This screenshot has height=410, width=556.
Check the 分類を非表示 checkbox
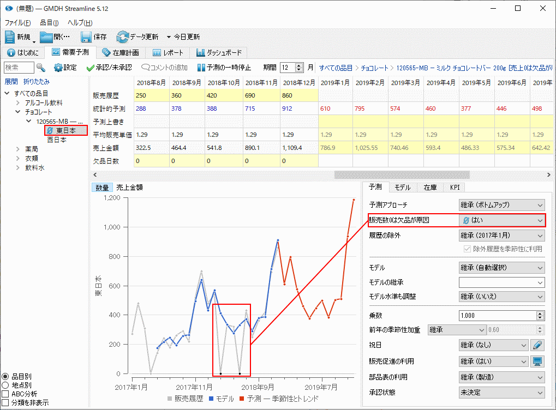[x=6, y=402]
